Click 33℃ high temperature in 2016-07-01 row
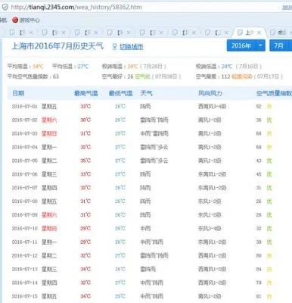This screenshot has width=292, height=303. 85,107
